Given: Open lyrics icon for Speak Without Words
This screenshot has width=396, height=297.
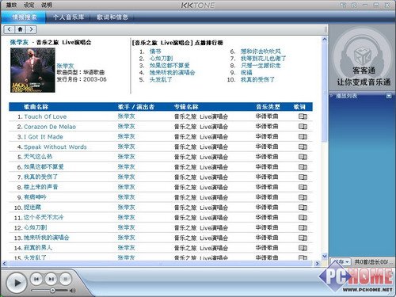Looking at the screenshot, I should (303, 147).
